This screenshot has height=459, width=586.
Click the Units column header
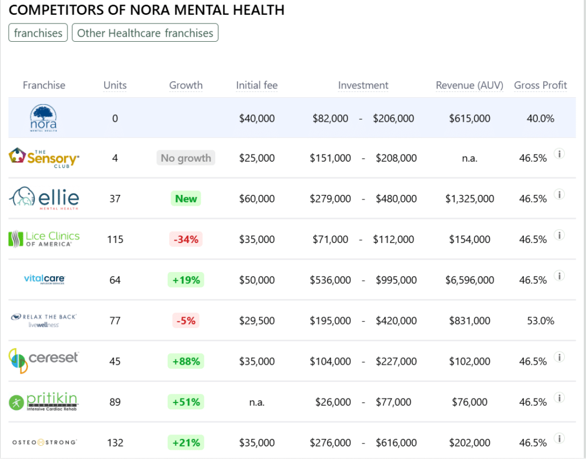coord(115,85)
